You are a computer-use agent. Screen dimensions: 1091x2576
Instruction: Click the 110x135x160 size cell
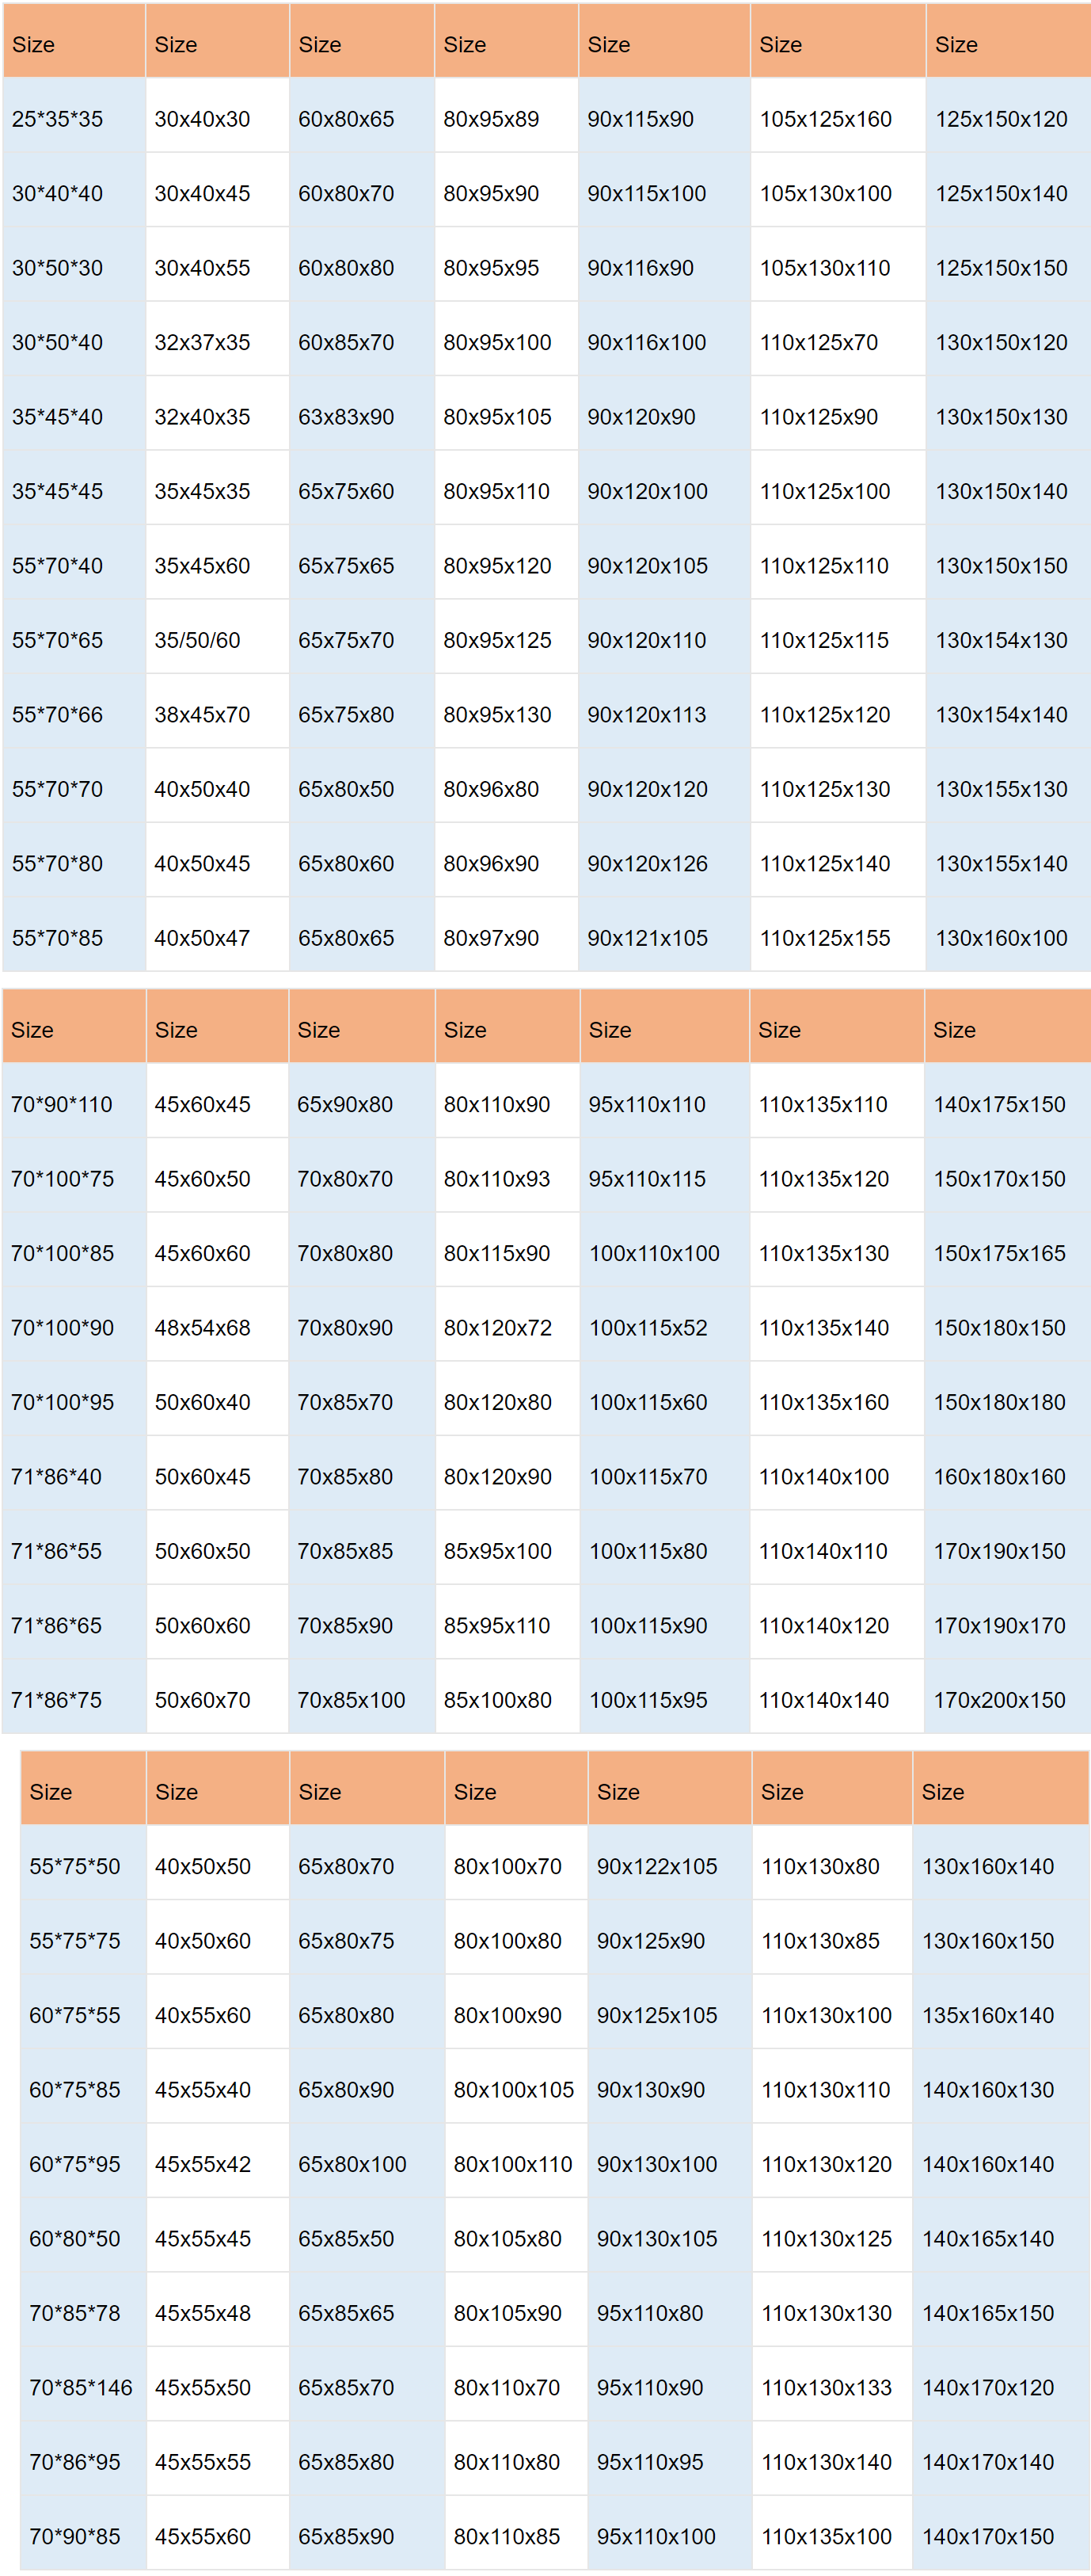823,1402
